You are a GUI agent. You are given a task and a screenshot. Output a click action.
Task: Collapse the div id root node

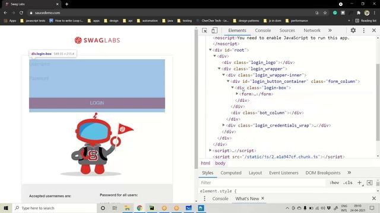[210, 50]
